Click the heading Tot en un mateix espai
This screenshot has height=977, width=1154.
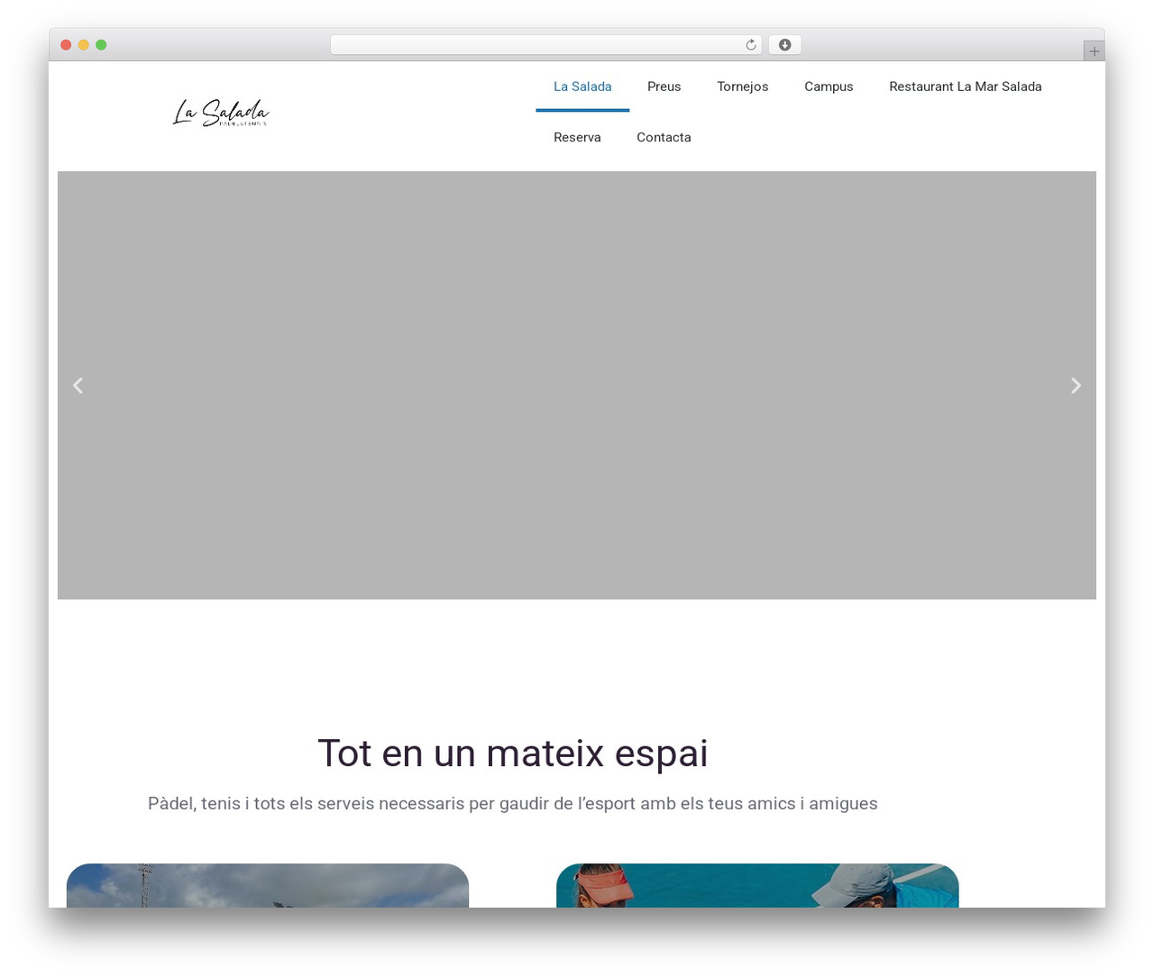coord(513,753)
